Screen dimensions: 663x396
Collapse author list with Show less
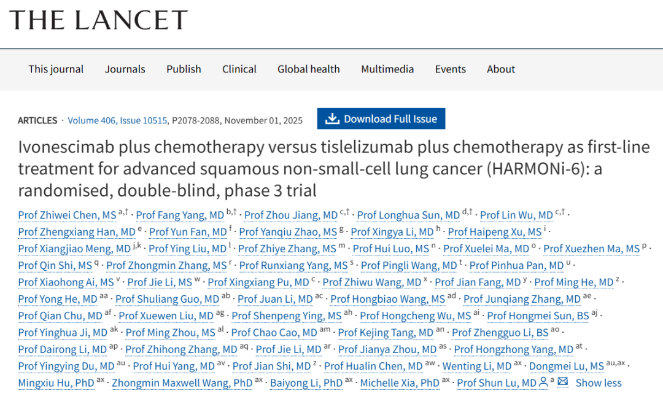[599, 383]
